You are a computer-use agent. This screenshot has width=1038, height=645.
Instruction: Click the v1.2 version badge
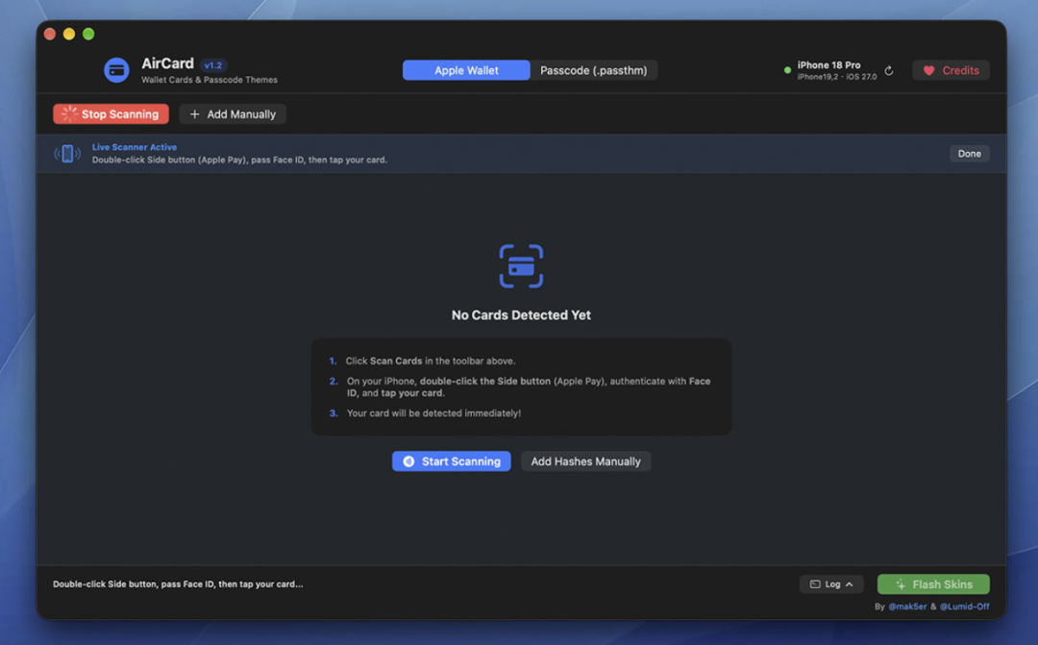pos(213,65)
